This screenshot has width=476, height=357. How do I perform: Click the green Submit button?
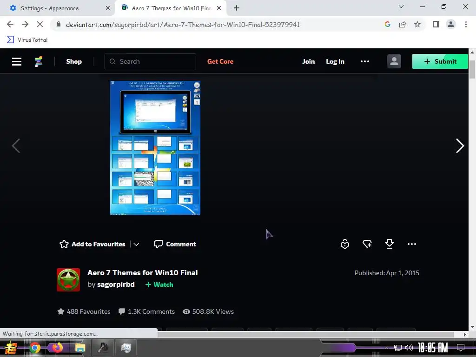pyautogui.click(x=440, y=61)
